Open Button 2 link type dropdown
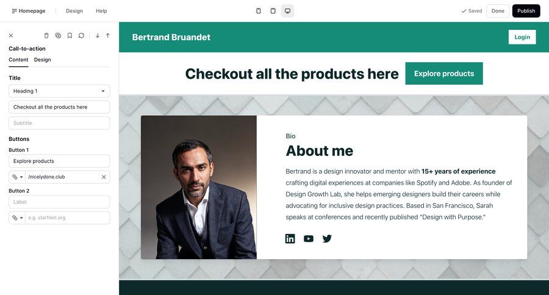549x295 pixels. (17, 218)
